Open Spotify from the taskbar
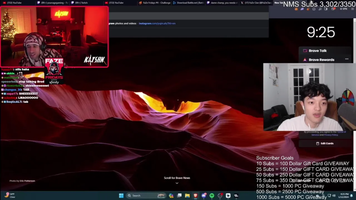The width and height of the screenshot is (356, 200). click(212, 196)
